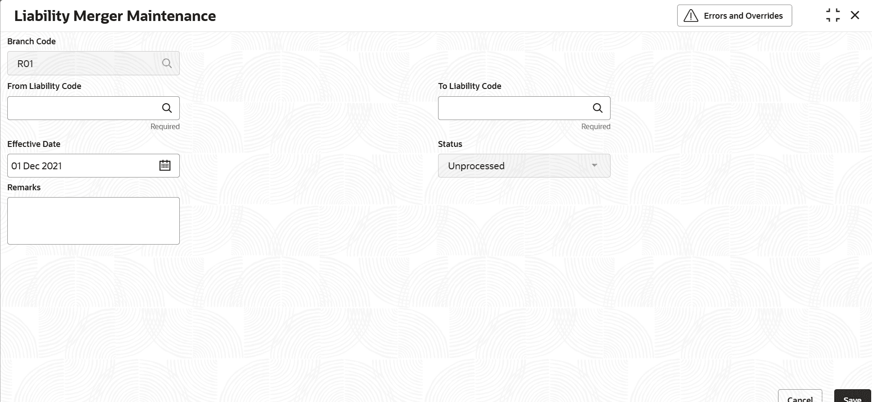Select the Branch Code field containing R01

click(84, 63)
